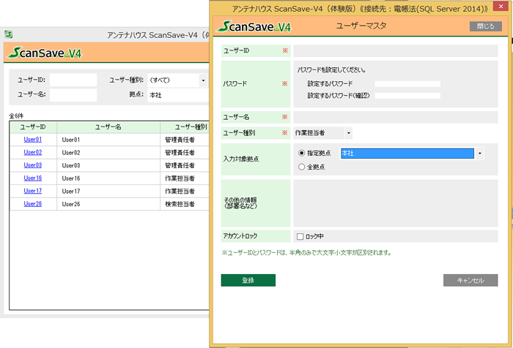This screenshot has width=513, height=348.
Task: Select the 指定拠点 radio button
Action: [302, 154]
